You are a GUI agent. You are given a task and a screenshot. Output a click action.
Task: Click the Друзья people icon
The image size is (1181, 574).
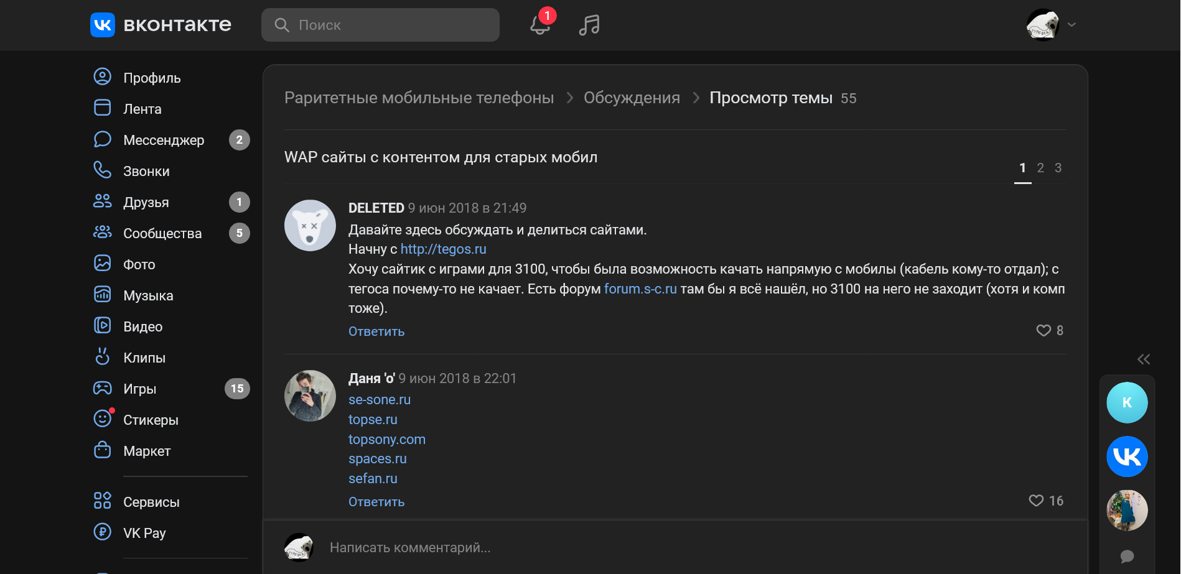(102, 201)
